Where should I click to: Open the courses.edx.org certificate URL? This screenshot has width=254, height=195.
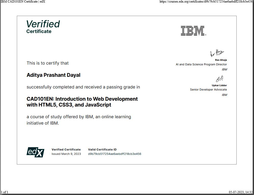click(x=206, y=2)
